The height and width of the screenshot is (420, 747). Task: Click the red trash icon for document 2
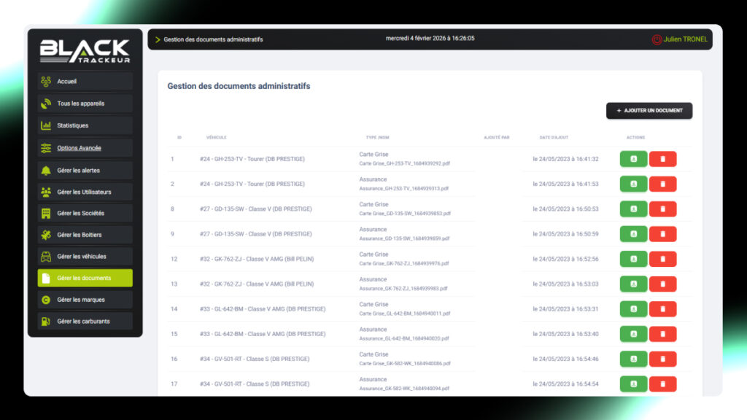click(662, 184)
